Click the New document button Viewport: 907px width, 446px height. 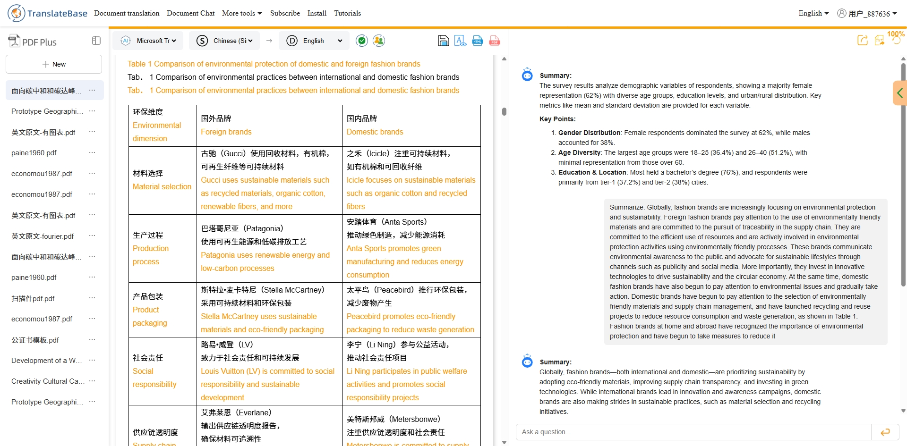tap(54, 64)
